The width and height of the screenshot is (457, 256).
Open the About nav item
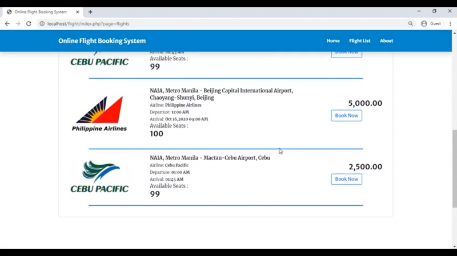[x=387, y=40]
